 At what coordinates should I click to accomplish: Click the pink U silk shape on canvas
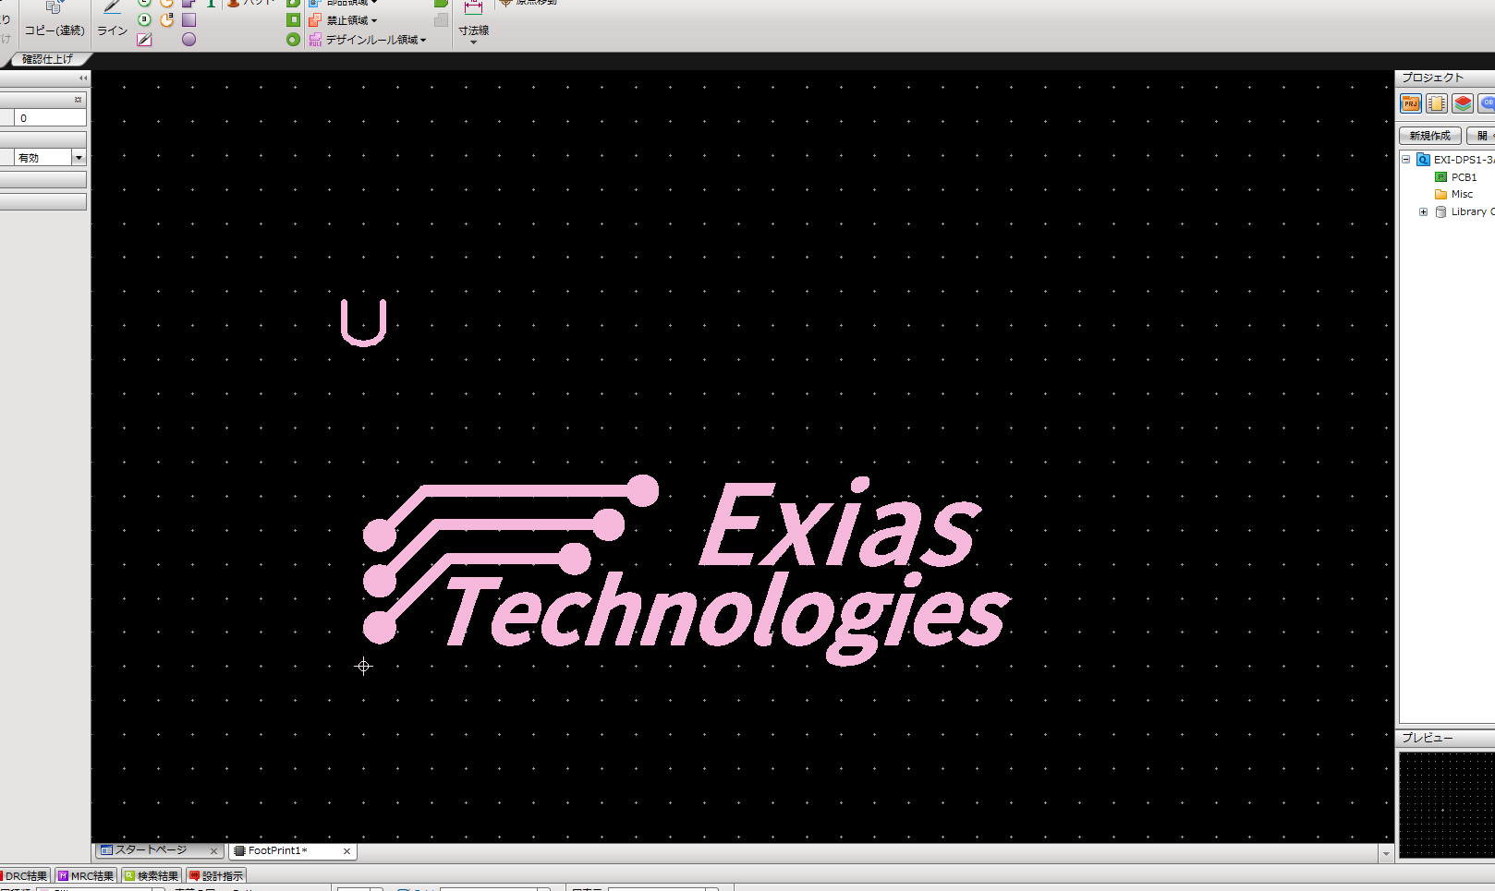pos(363,323)
